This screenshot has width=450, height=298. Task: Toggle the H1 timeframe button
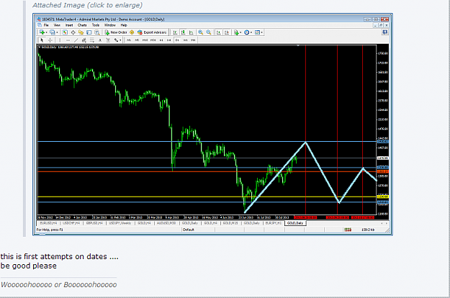(161, 40)
